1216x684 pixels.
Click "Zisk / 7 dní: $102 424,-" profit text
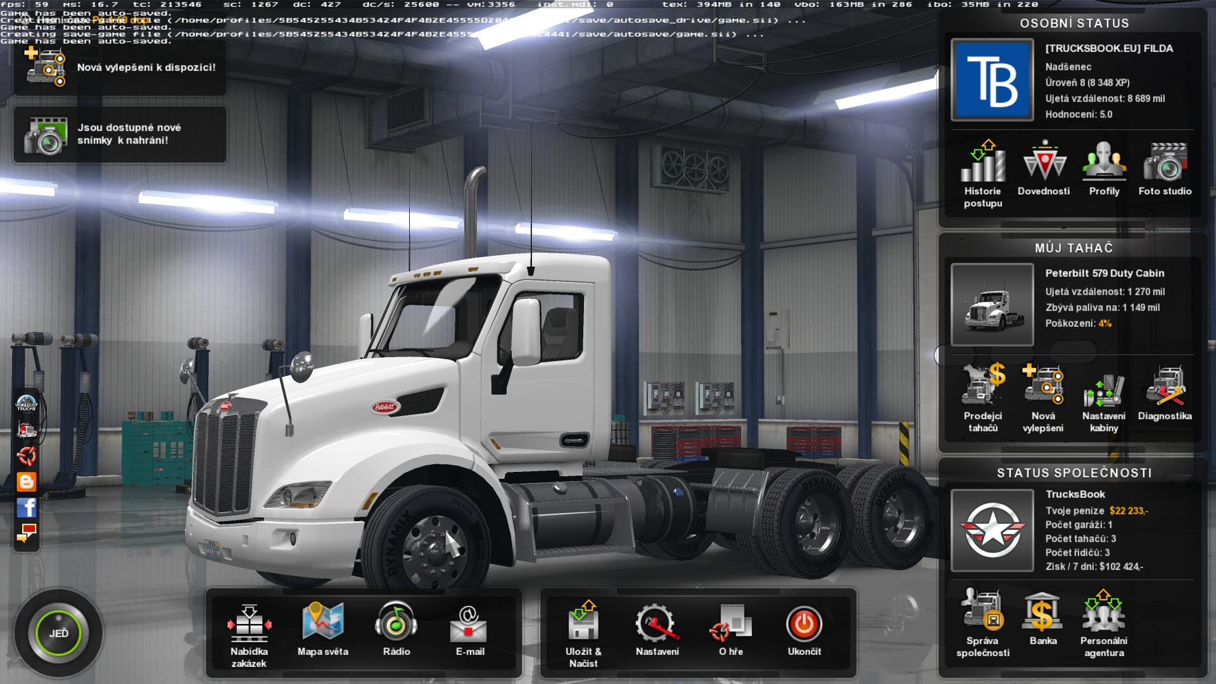coord(1094,567)
